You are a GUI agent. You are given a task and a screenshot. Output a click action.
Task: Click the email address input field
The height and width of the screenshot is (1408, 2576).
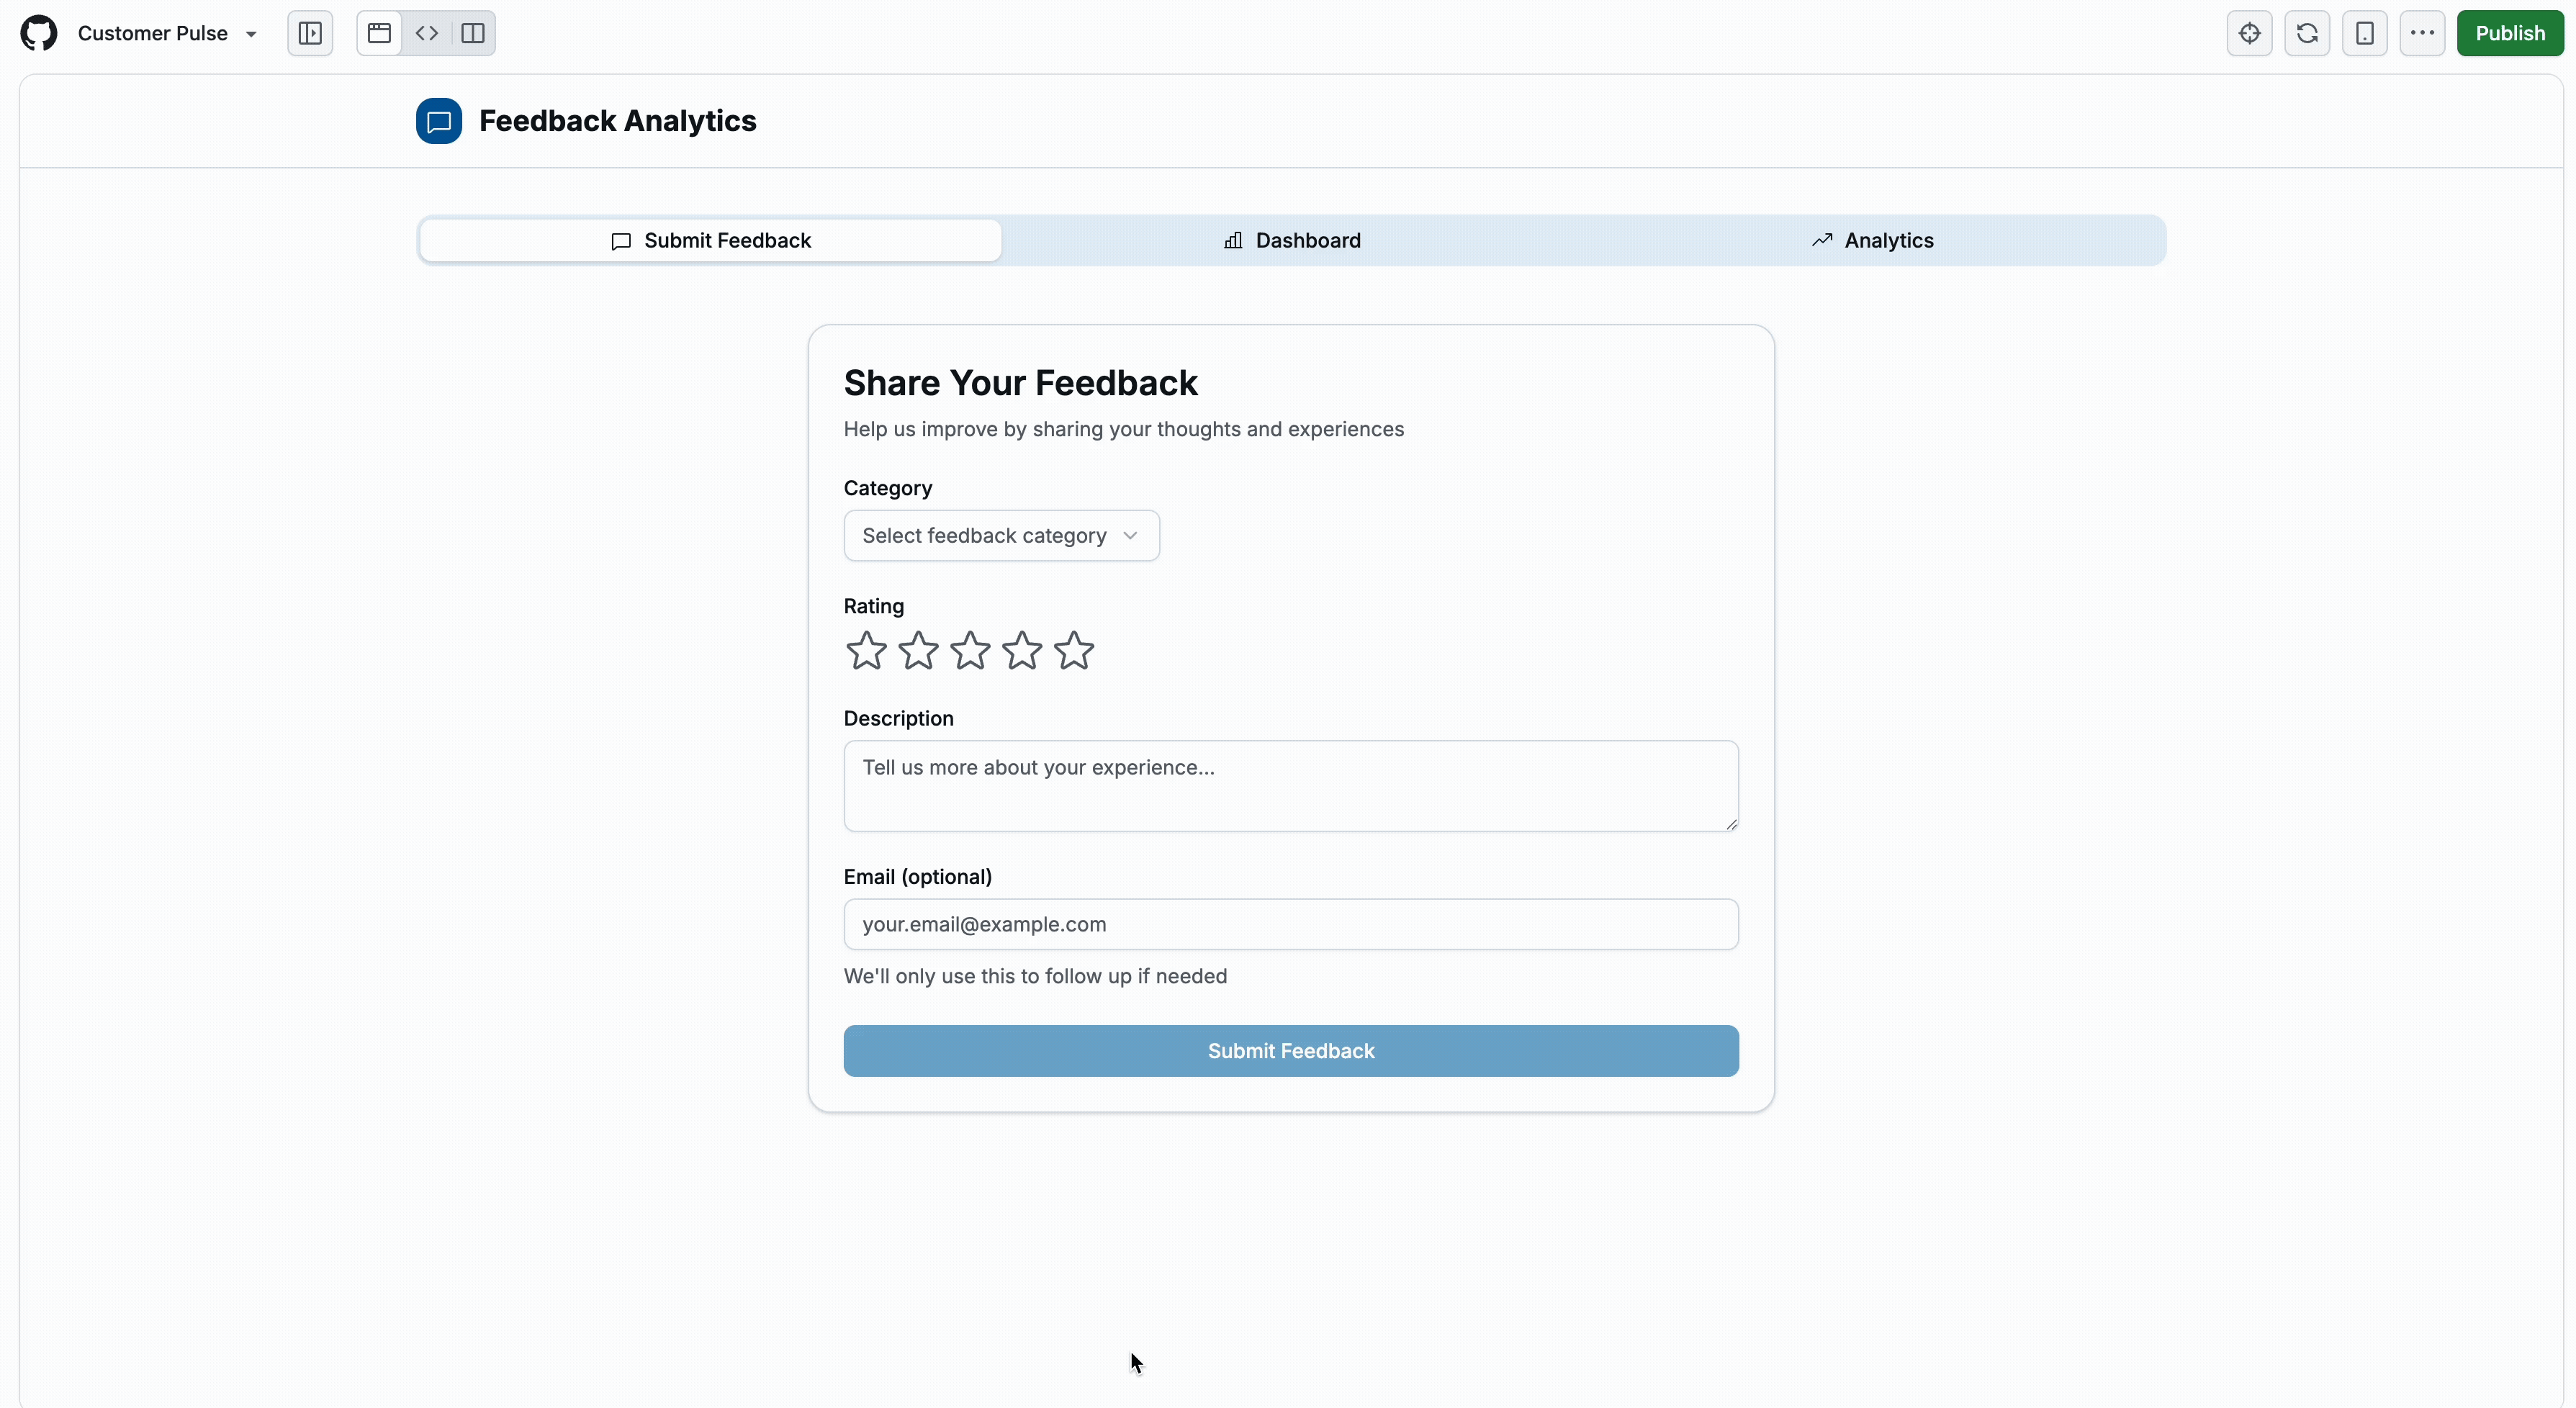[1290, 924]
